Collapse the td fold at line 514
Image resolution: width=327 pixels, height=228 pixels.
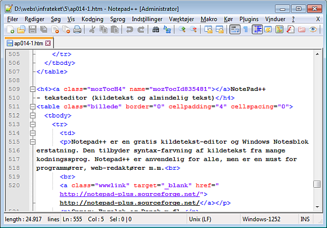[x=33, y=133]
